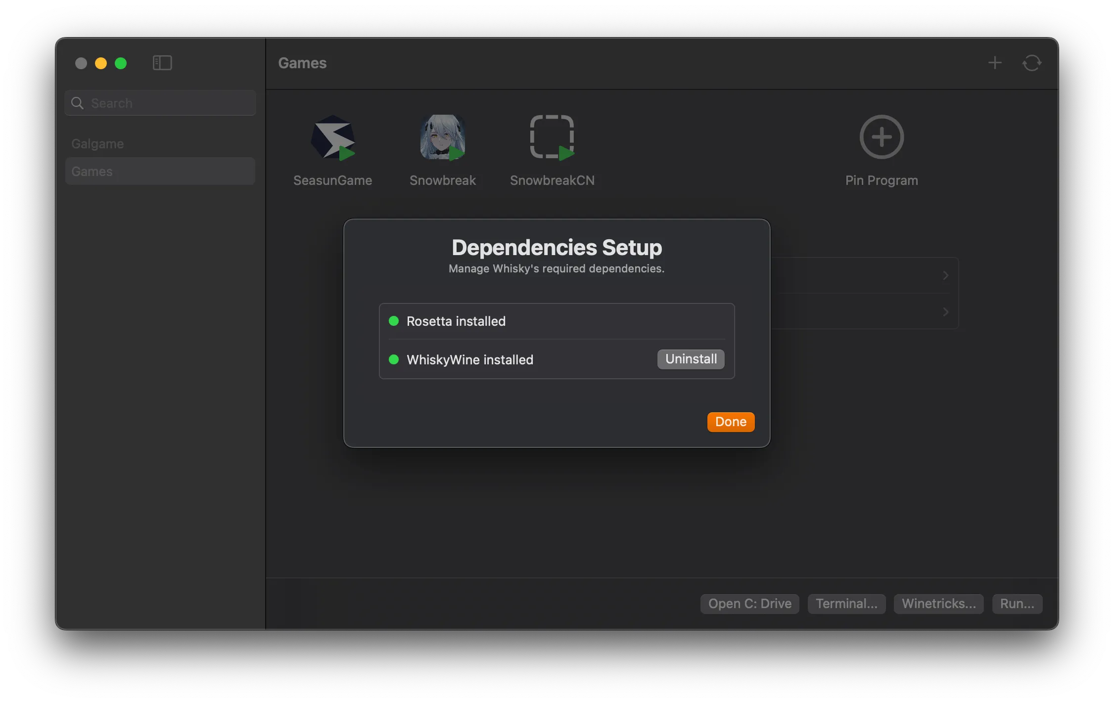Expand the upper chevron row behind the dialog
Screen dimensions: 1114x703
tap(945, 275)
